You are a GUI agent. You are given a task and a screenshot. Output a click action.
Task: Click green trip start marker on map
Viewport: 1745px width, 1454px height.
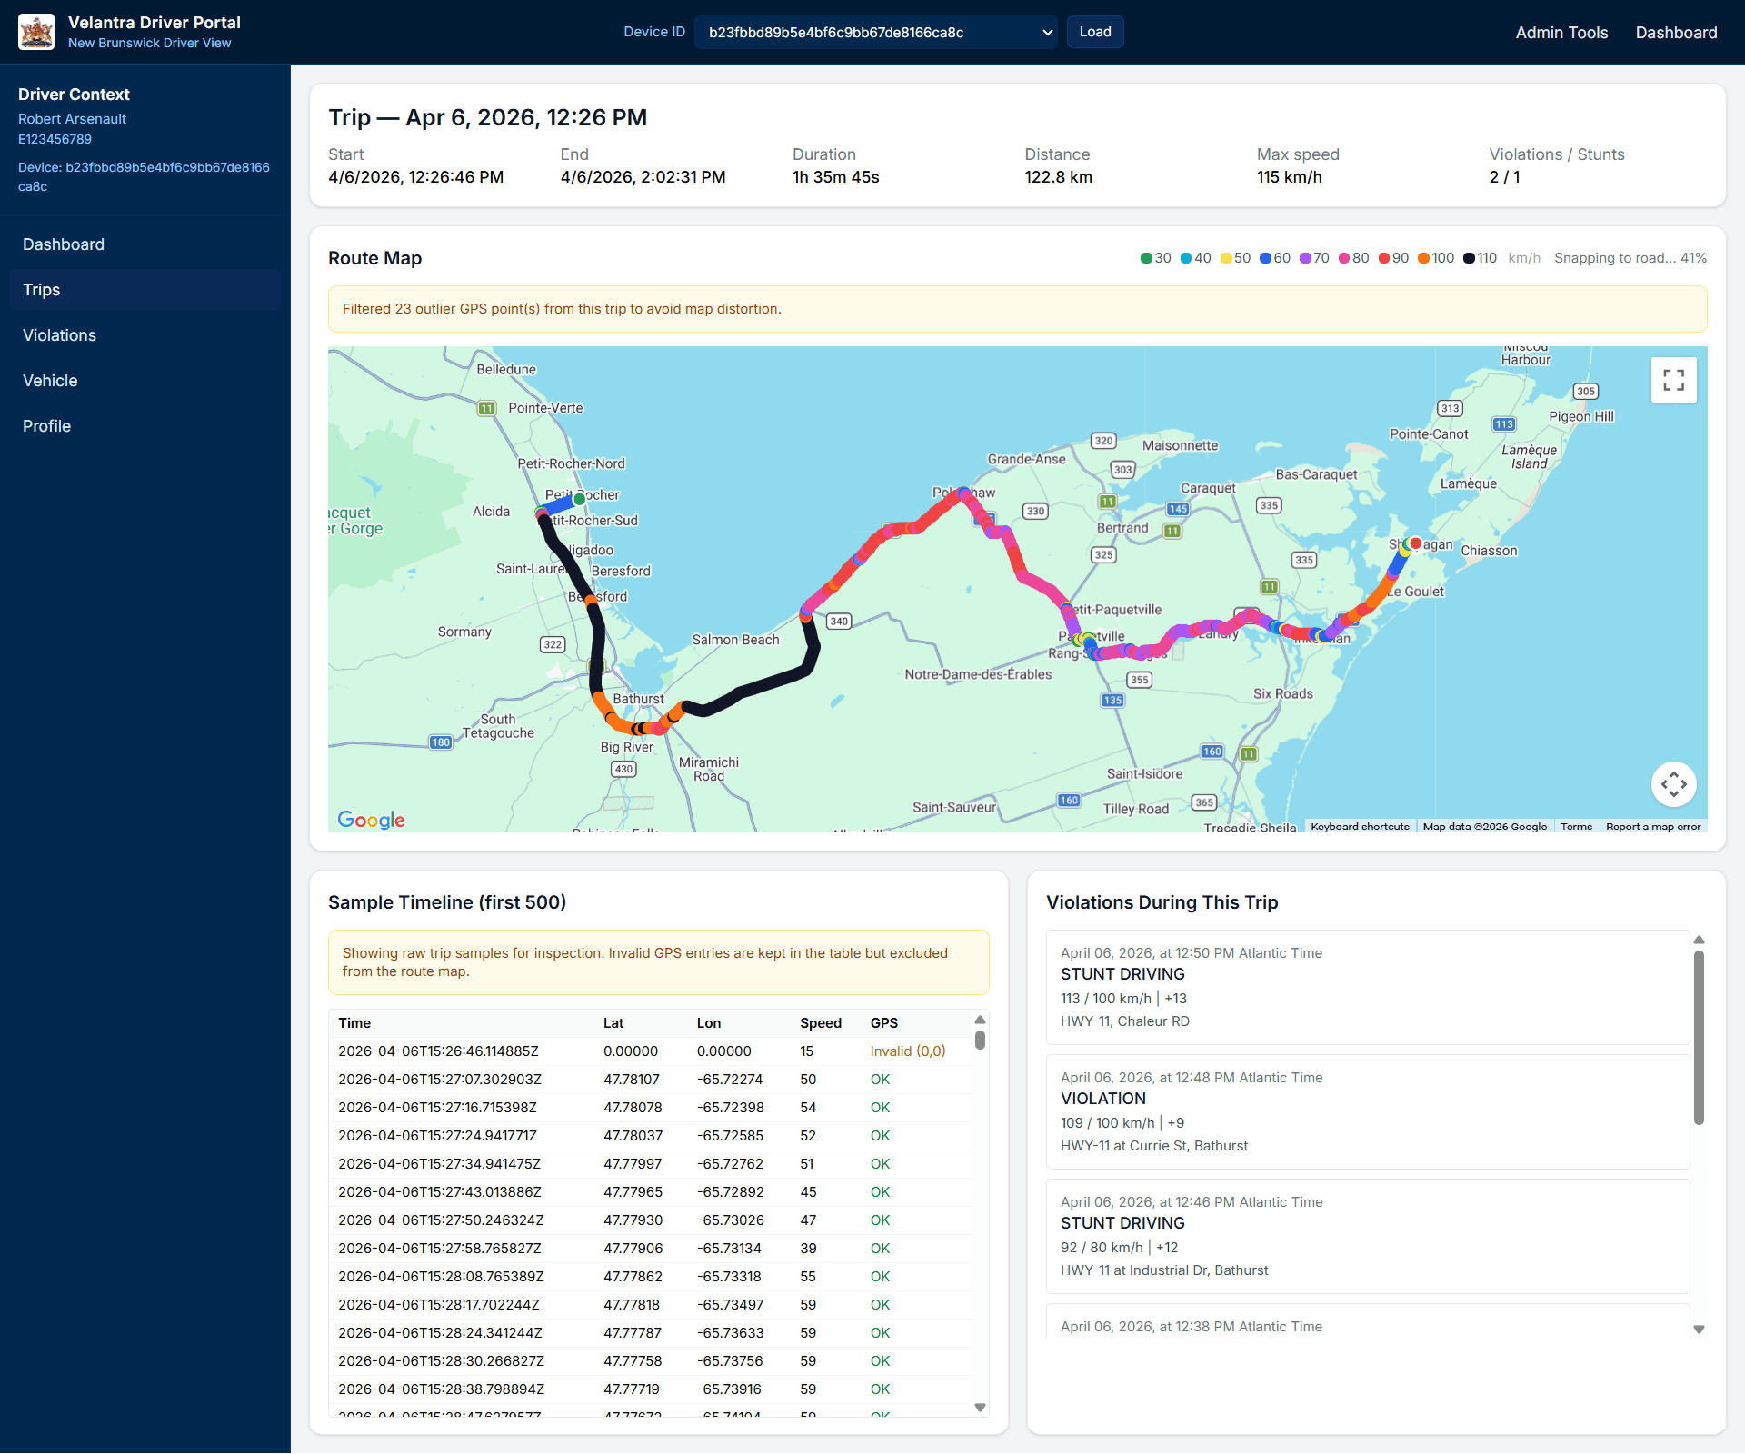580,499
